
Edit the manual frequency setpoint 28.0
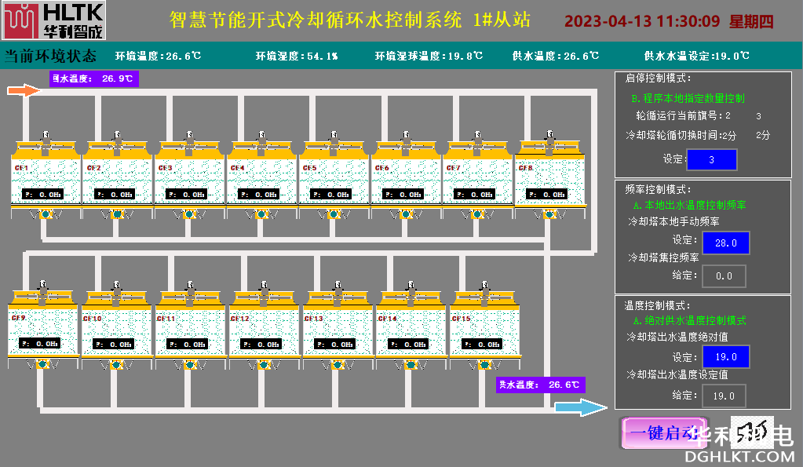pos(725,243)
